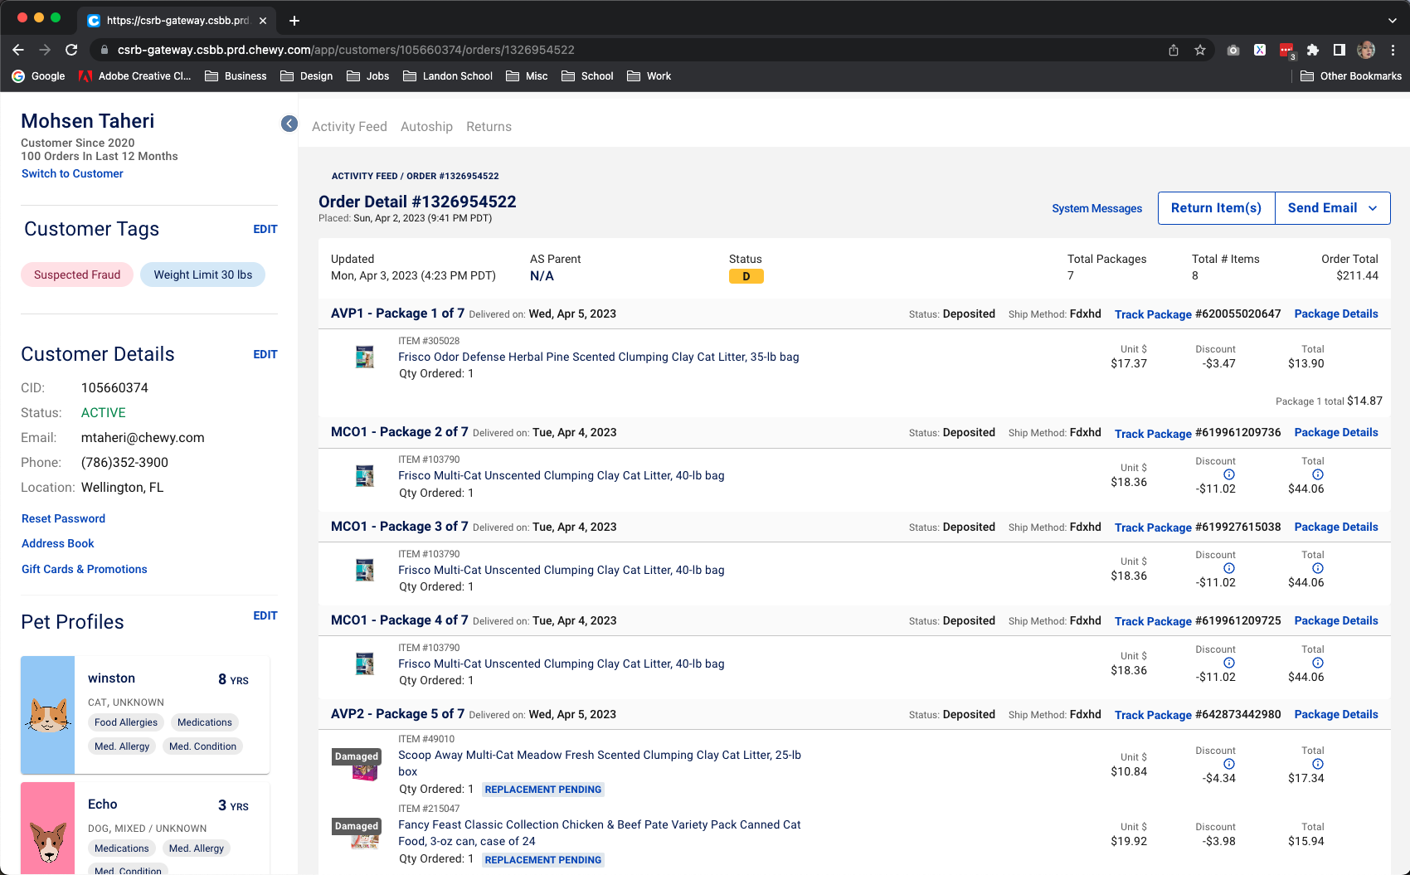Click the Package 2 Total info icon
Image resolution: width=1410 pixels, height=875 pixels.
pyautogui.click(x=1318, y=474)
